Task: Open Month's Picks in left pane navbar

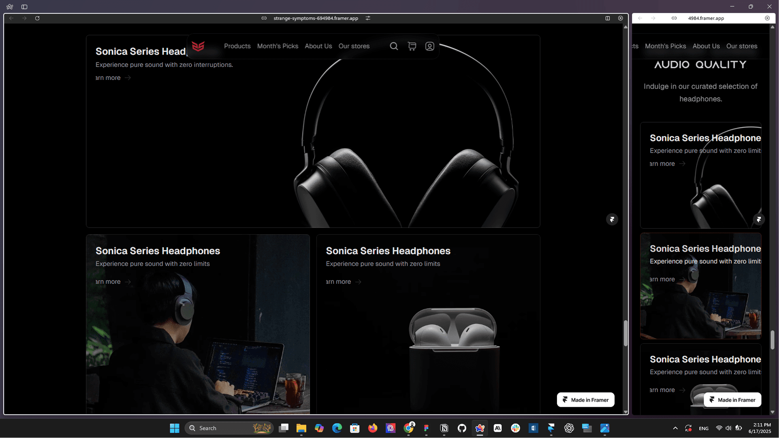Action: click(277, 46)
